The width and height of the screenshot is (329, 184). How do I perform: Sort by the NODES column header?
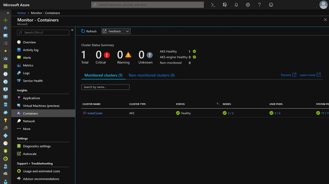click(x=227, y=104)
